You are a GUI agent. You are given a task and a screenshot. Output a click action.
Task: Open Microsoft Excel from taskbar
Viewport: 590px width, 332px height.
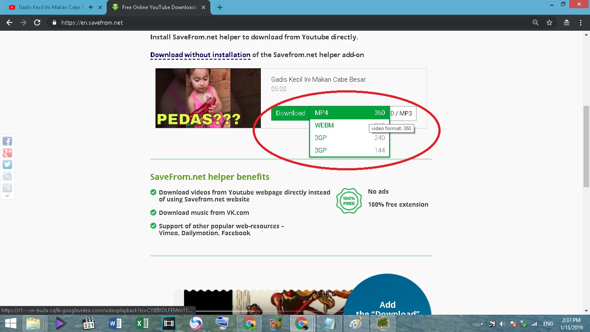pos(142,323)
